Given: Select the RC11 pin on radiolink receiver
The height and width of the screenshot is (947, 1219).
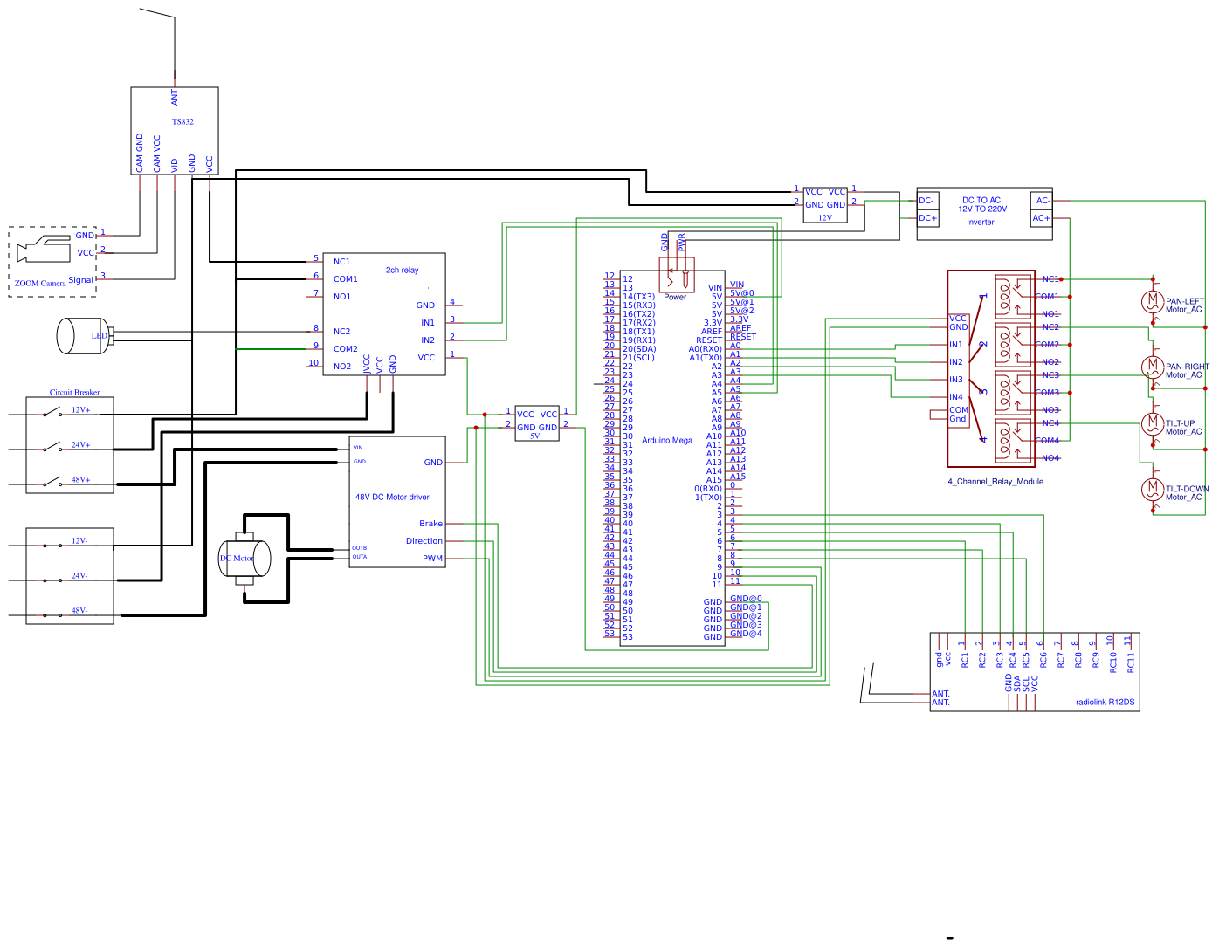Looking at the screenshot, I should 1131,662.
